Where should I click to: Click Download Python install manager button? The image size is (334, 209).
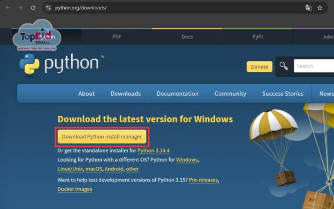click(102, 137)
